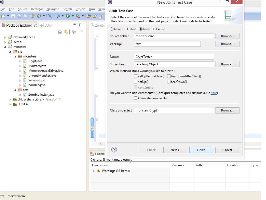
Task: Click Browse next to Package field
Action: click(227, 44)
